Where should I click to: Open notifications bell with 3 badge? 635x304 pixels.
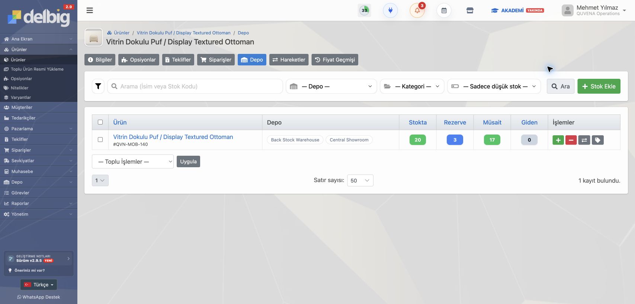[x=417, y=10]
